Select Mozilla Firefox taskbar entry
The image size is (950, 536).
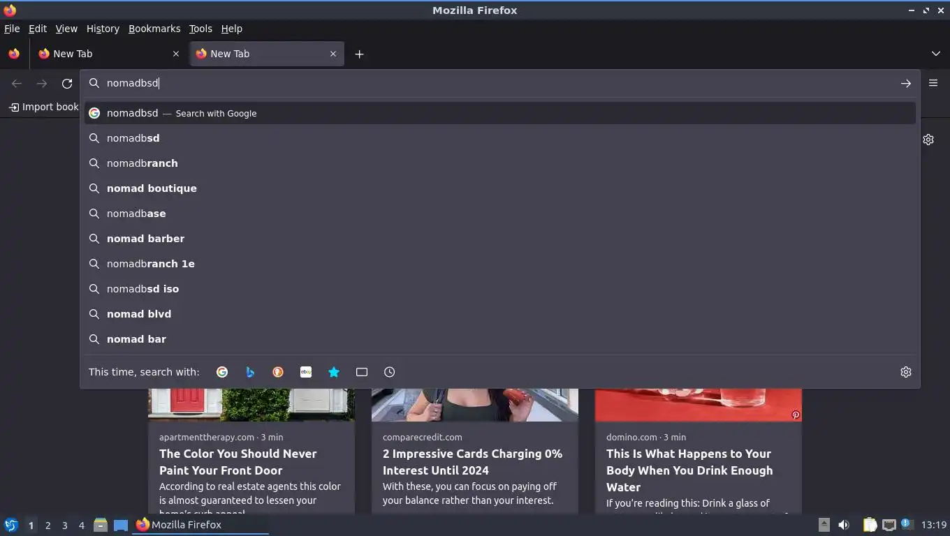(x=200, y=525)
